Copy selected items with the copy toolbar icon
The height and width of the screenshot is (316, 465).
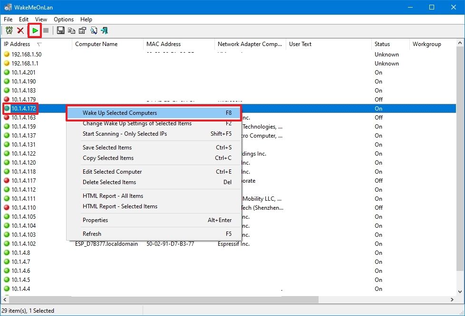click(x=71, y=30)
